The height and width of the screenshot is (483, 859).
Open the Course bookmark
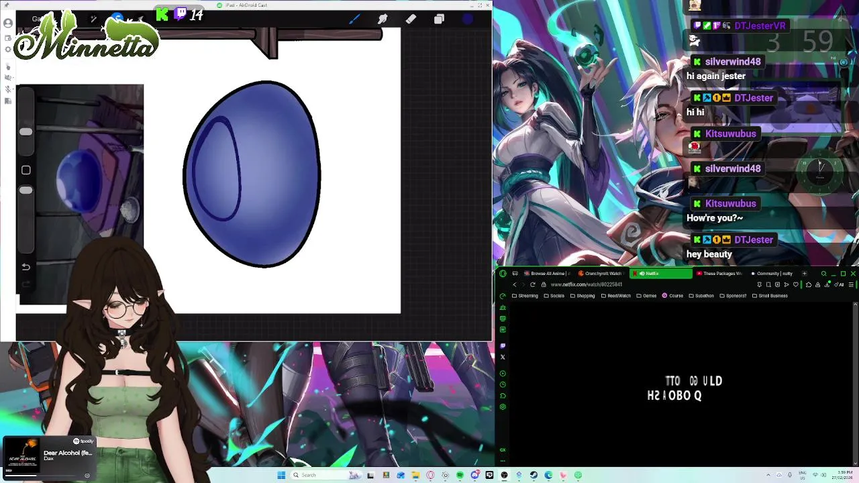tap(672, 296)
